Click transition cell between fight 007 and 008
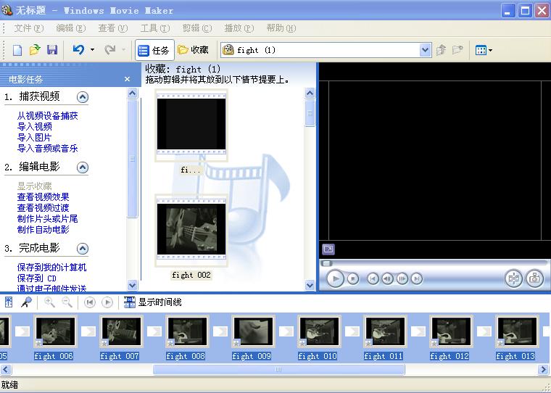Image resolution: width=551 pixels, height=393 pixels. pos(154,331)
